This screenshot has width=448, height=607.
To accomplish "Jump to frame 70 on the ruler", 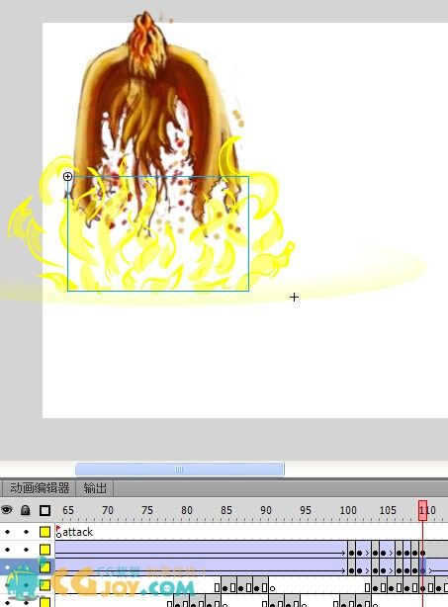I will tap(107, 510).
